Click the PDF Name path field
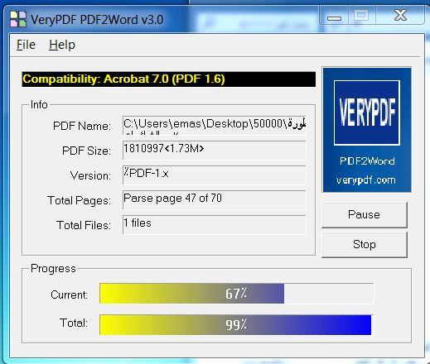The width and height of the screenshot is (430, 364). 215,126
